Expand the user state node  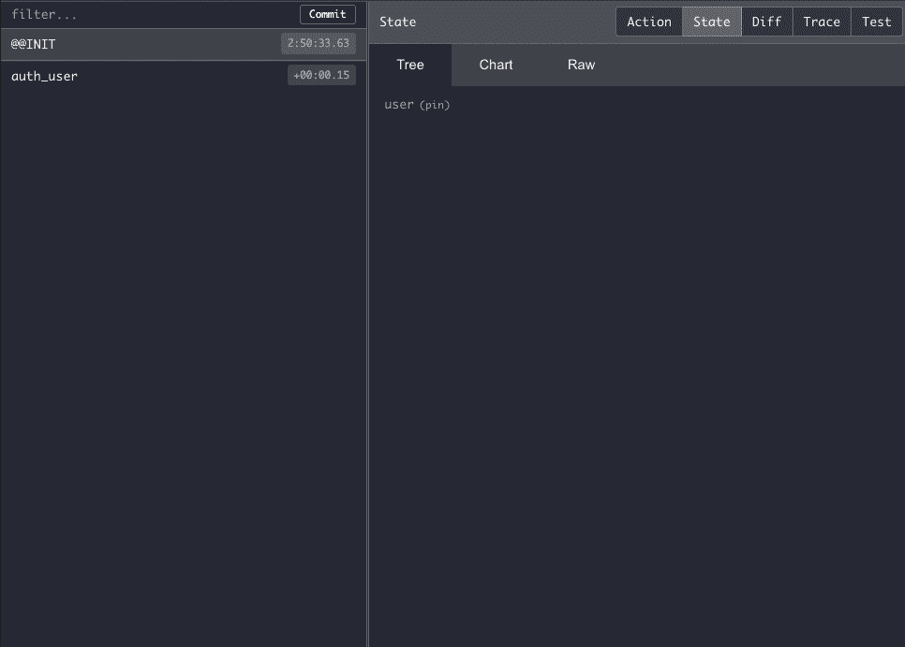[x=399, y=104]
